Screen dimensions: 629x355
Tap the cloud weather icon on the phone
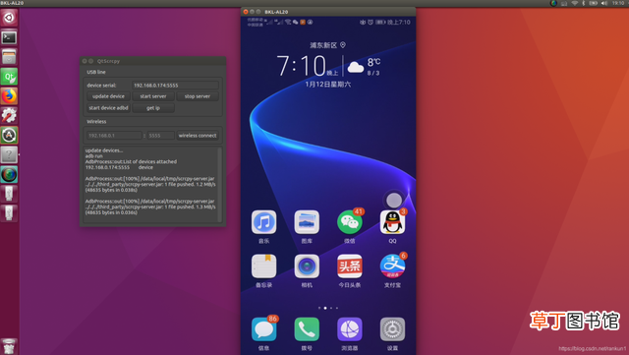(356, 67)
